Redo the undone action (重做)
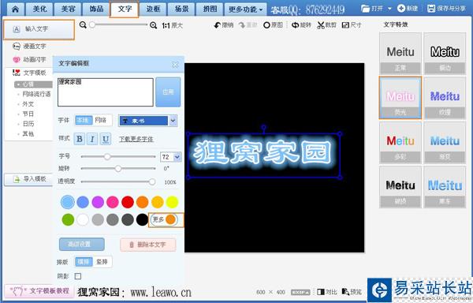This screenshot has width=473, height=303. pos(248,25)
